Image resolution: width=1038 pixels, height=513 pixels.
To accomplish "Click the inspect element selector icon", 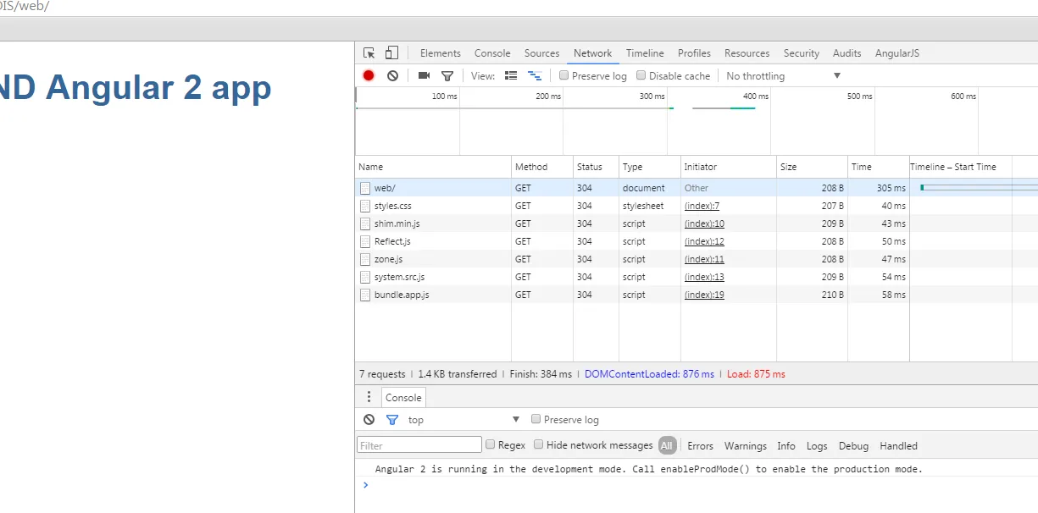I will point(369,53).
